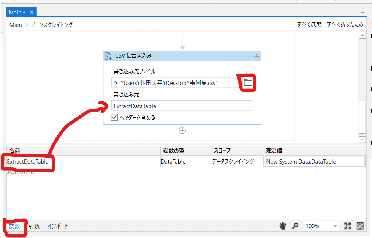Click the vertical scrollbar down arrow
Screen dimensions: 372x238
pos(362,140)
